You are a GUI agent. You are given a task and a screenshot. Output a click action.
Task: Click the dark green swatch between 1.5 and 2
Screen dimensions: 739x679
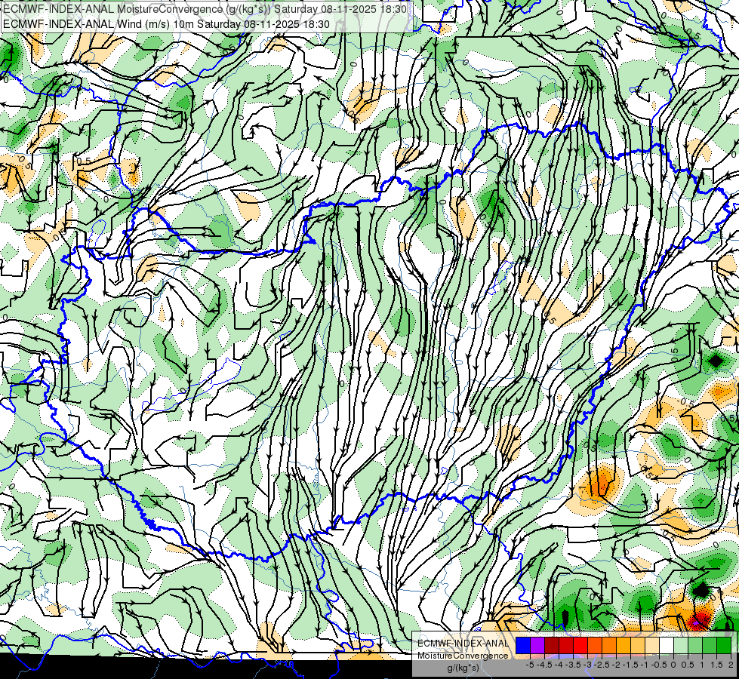point(724,646)
